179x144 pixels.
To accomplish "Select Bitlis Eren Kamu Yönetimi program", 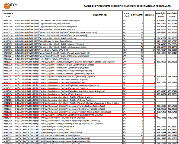I will (49, 44).
